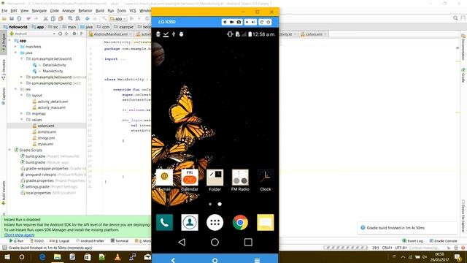Screen dimensions: 467x263
Task: Click Save All icon in toolbar
Action: [x=12, y=18]
